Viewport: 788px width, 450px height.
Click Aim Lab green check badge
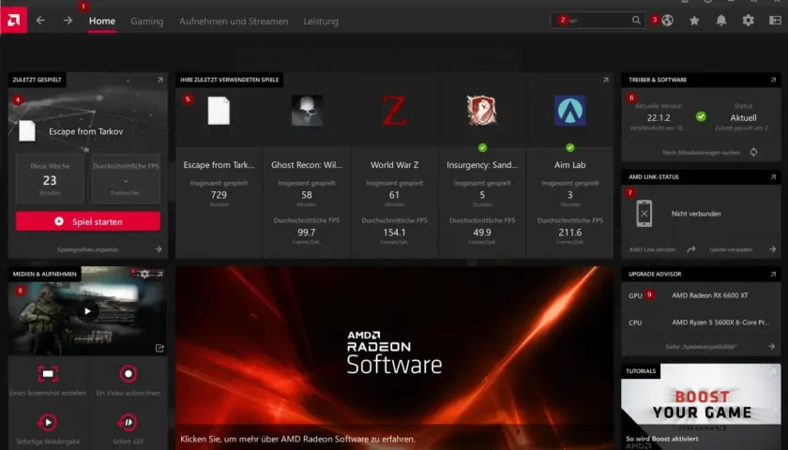tap(570, 148)
